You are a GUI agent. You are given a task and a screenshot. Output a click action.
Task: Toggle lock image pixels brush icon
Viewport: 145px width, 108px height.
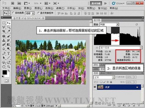pyautogui.click(x=104, y=82)
